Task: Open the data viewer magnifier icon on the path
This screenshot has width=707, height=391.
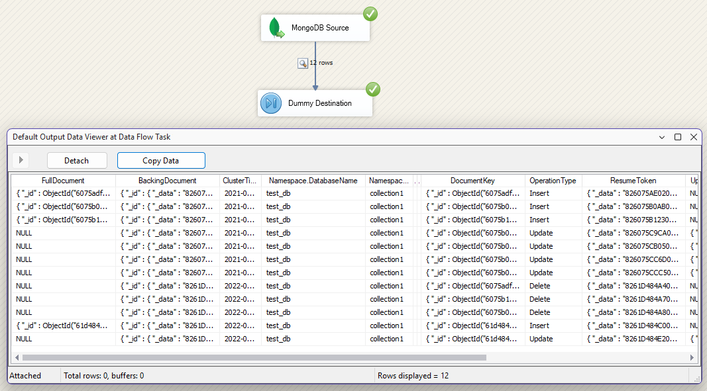Action: (x=303, y=63)
